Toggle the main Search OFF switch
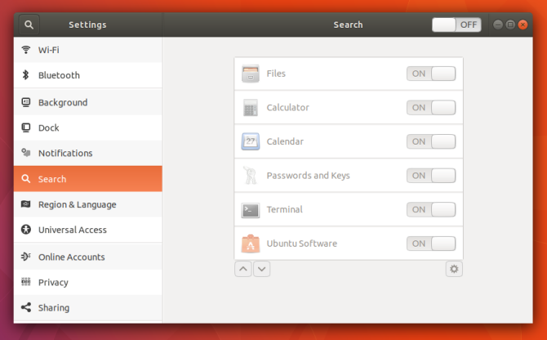Screen dimensions: 547x340 (456, 25)
